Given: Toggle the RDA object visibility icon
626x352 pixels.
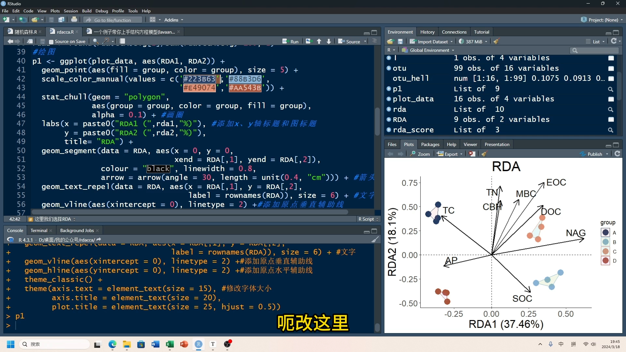Looking at the screenshot, I should point(389,120).
